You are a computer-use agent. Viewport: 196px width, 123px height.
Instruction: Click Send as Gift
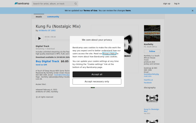click(x=41, y=65)
